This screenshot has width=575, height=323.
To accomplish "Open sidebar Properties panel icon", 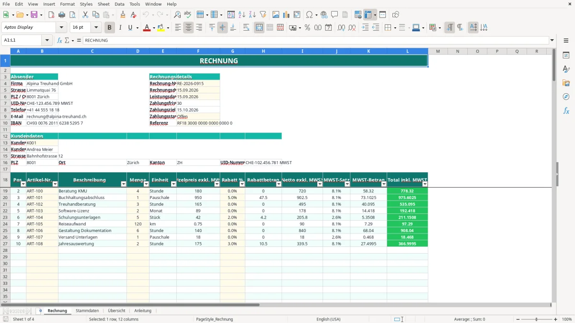I will (566, 55).
